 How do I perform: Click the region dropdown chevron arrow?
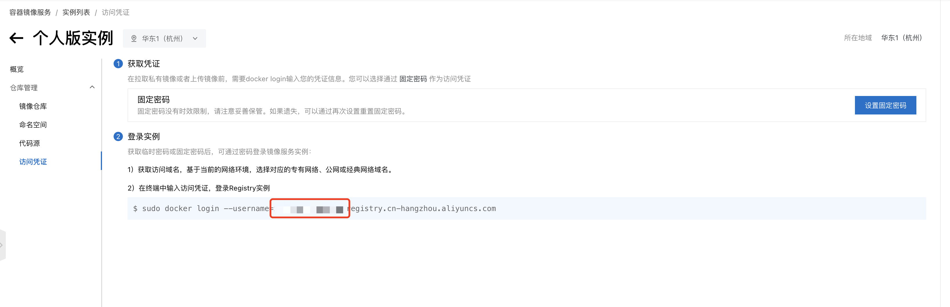195,39
